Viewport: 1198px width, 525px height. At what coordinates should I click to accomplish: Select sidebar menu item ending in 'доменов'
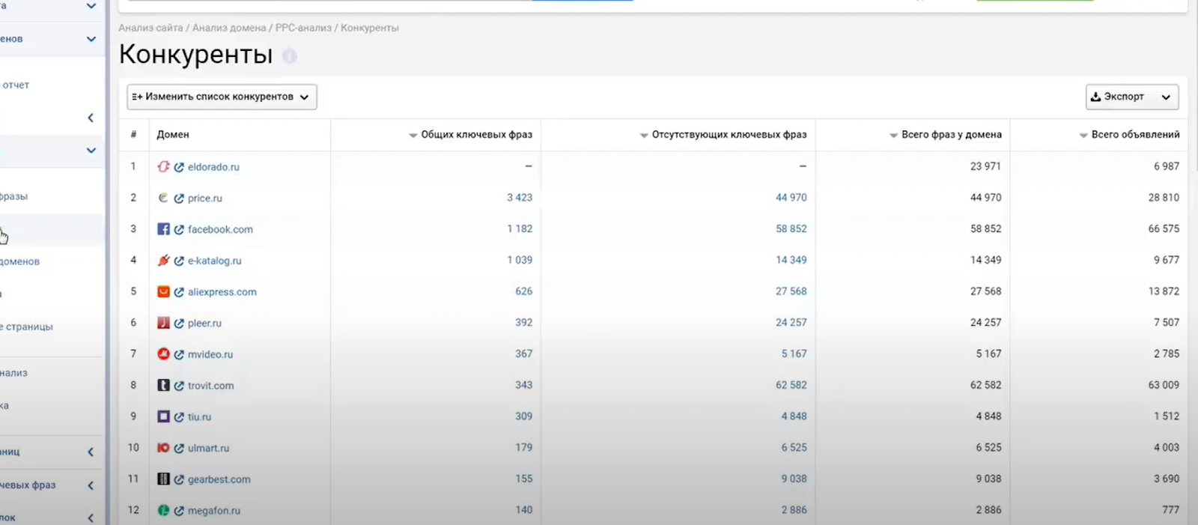(x=20, y=262)
